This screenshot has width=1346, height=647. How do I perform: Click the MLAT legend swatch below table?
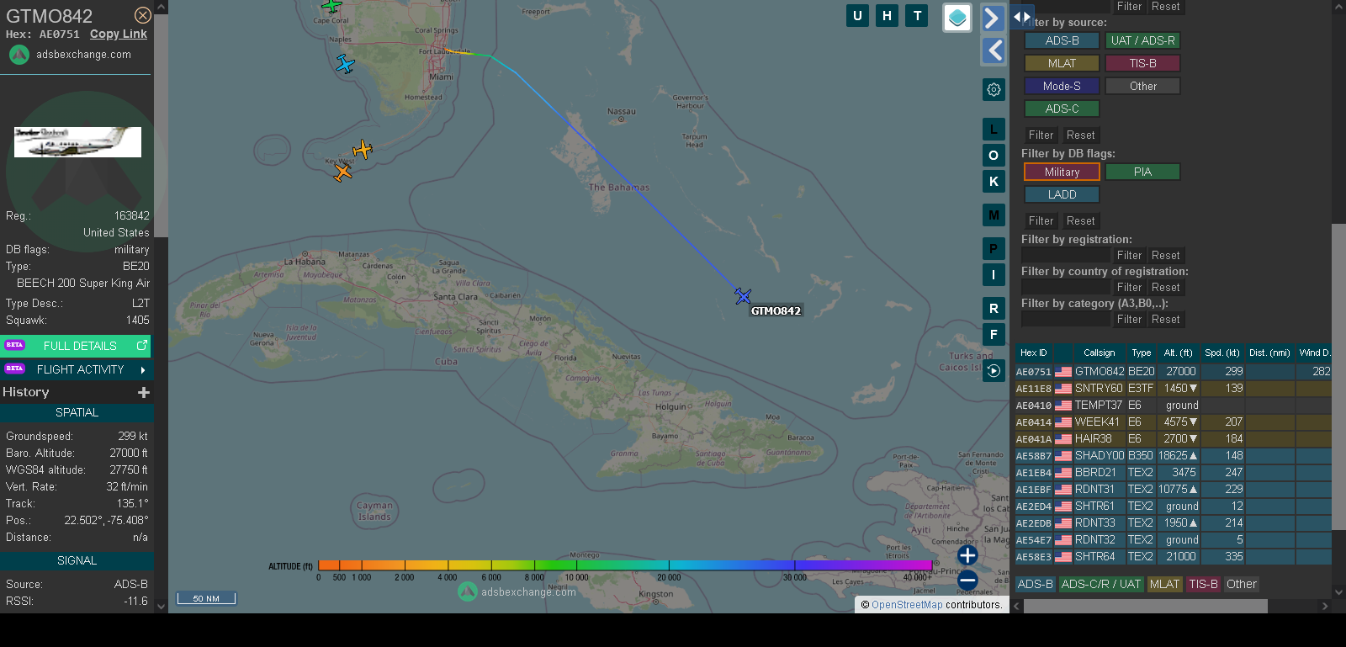1164,584
